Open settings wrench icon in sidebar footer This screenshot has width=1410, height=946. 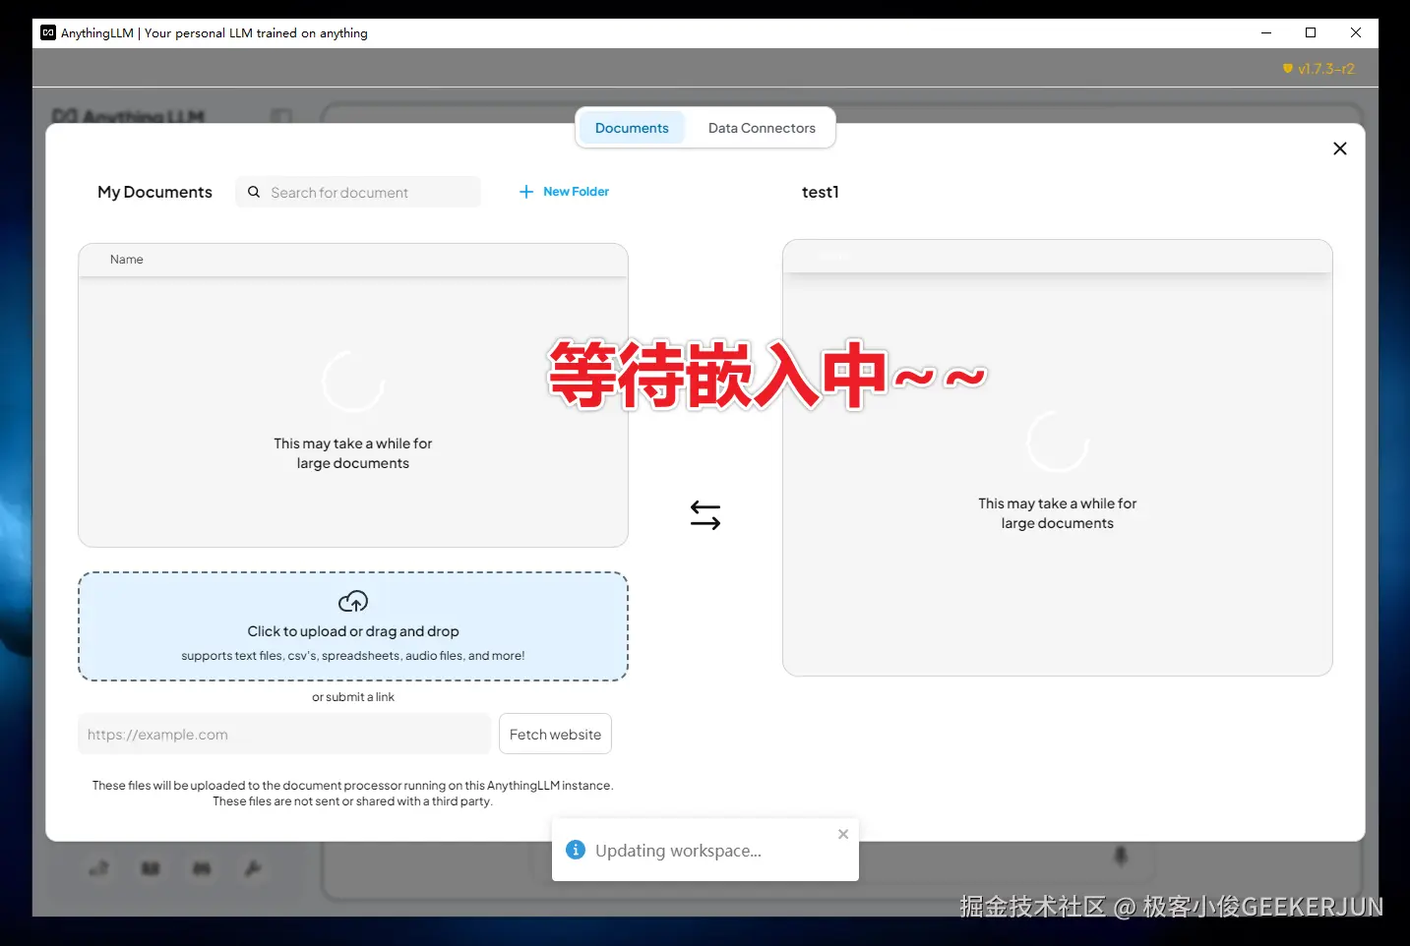click(x=253, y=868)
